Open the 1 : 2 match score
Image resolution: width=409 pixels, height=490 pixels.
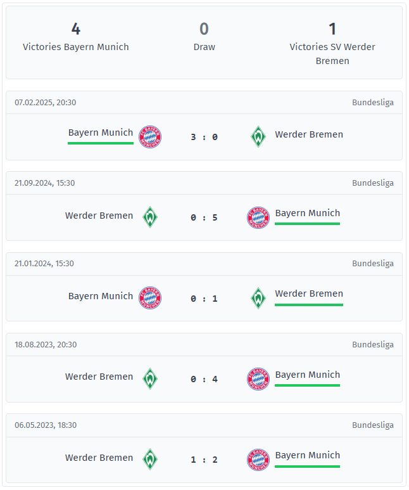tap(204, 460)
